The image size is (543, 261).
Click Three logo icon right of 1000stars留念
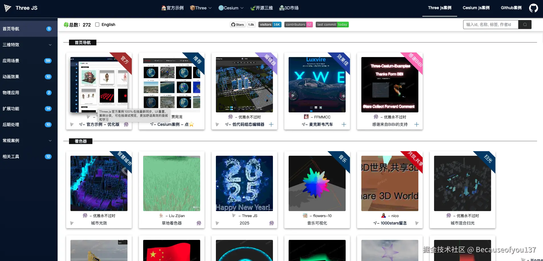pyautogui.click(x=417, y=223)
